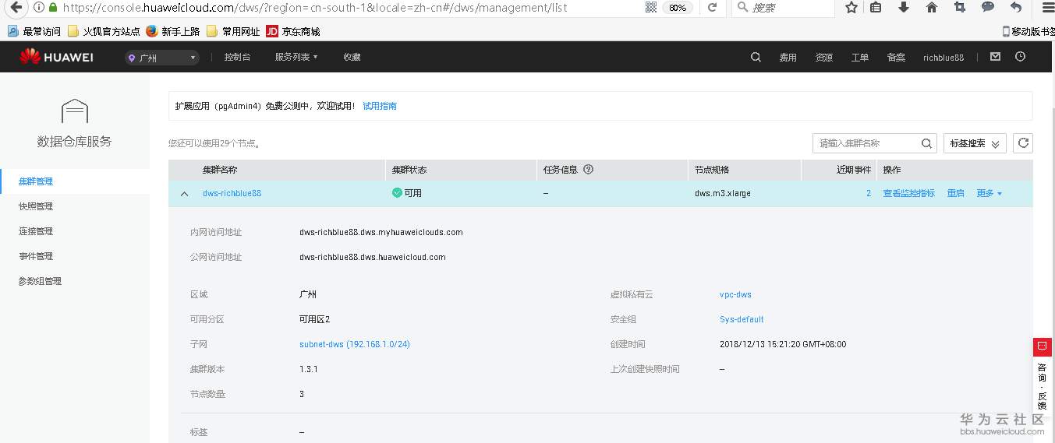Open 备案 in header menu
The image size is (1055, 443).
(x=896, y=58)
